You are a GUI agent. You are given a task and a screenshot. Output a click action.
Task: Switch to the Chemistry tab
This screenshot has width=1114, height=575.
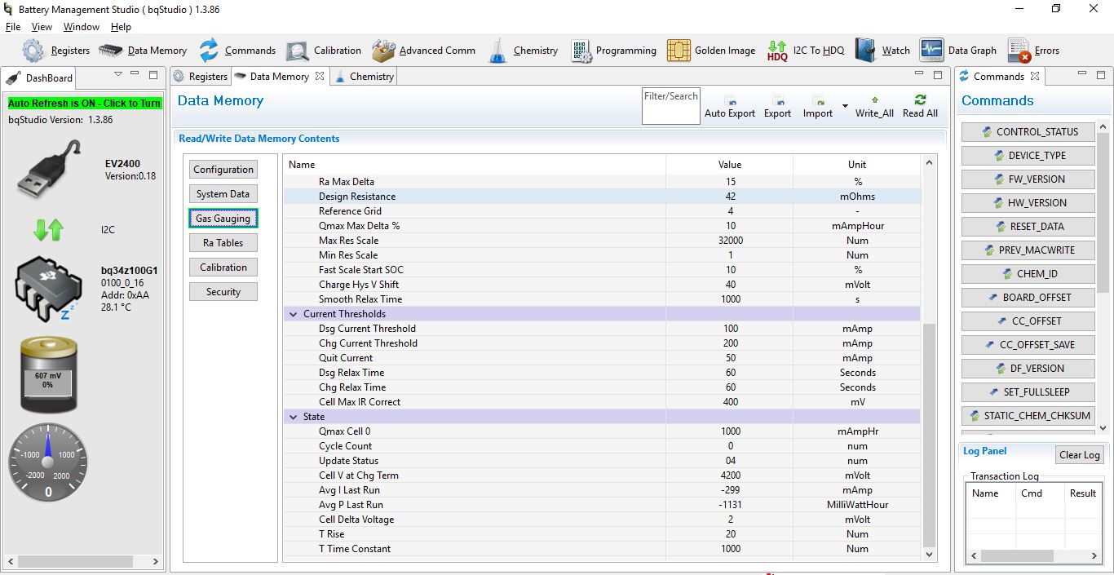(x=364, y=77)
